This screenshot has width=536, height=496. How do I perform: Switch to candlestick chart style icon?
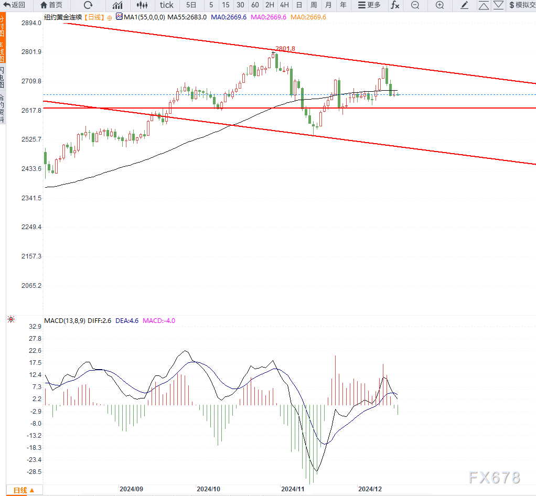(x=142, y=5)
